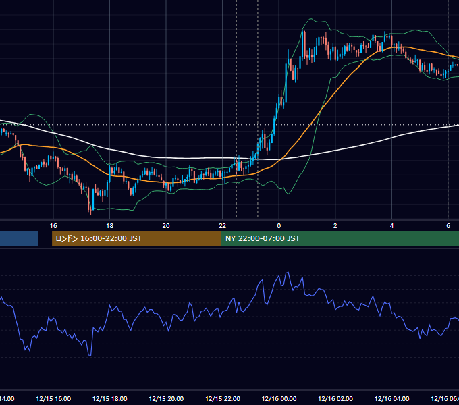
Task: Click the 22 hour label on price chart axis
Action: click(223, 226)
